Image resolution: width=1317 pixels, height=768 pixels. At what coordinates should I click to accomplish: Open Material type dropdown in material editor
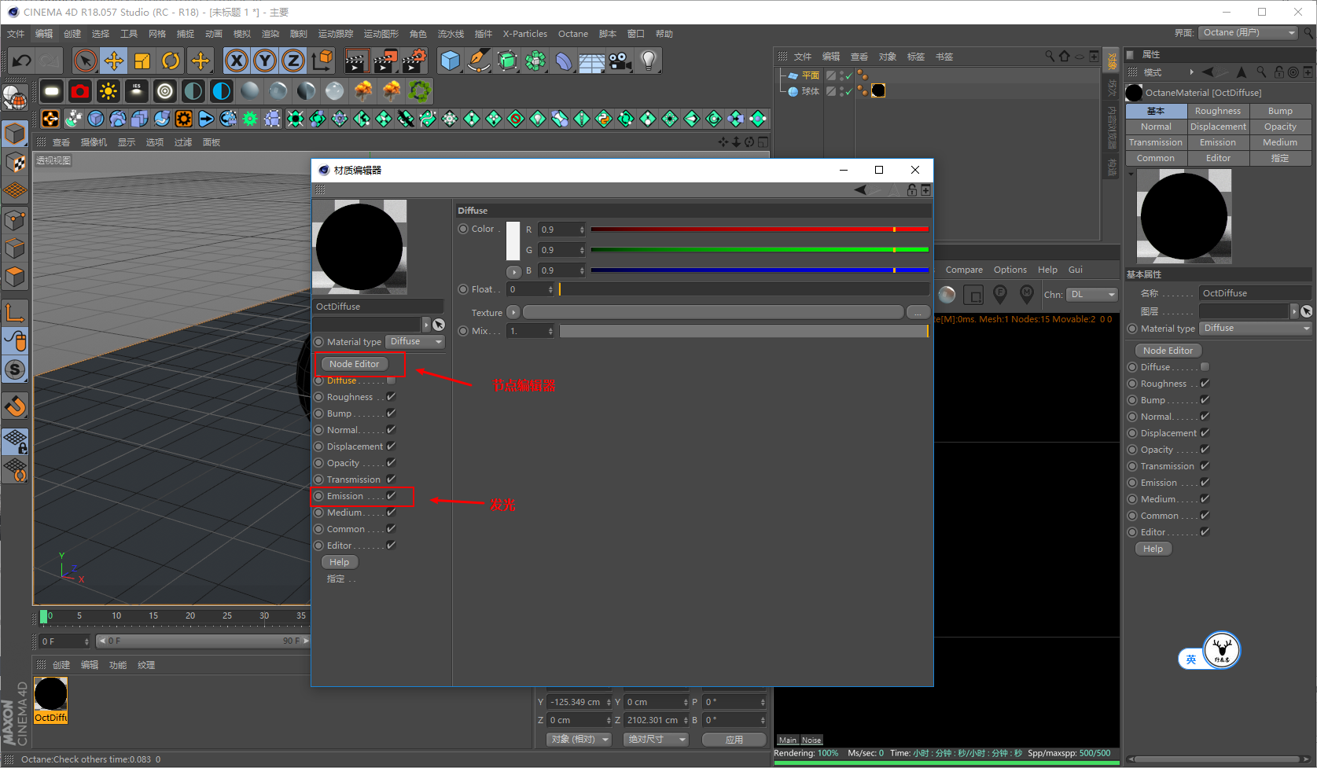415,341
